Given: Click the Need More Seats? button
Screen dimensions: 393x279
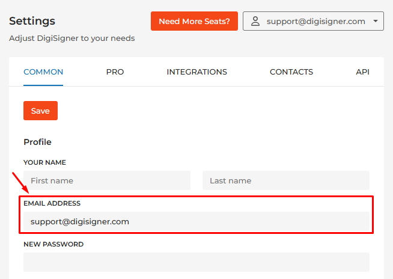Looking at the screenshot, I should click(194, 21).
